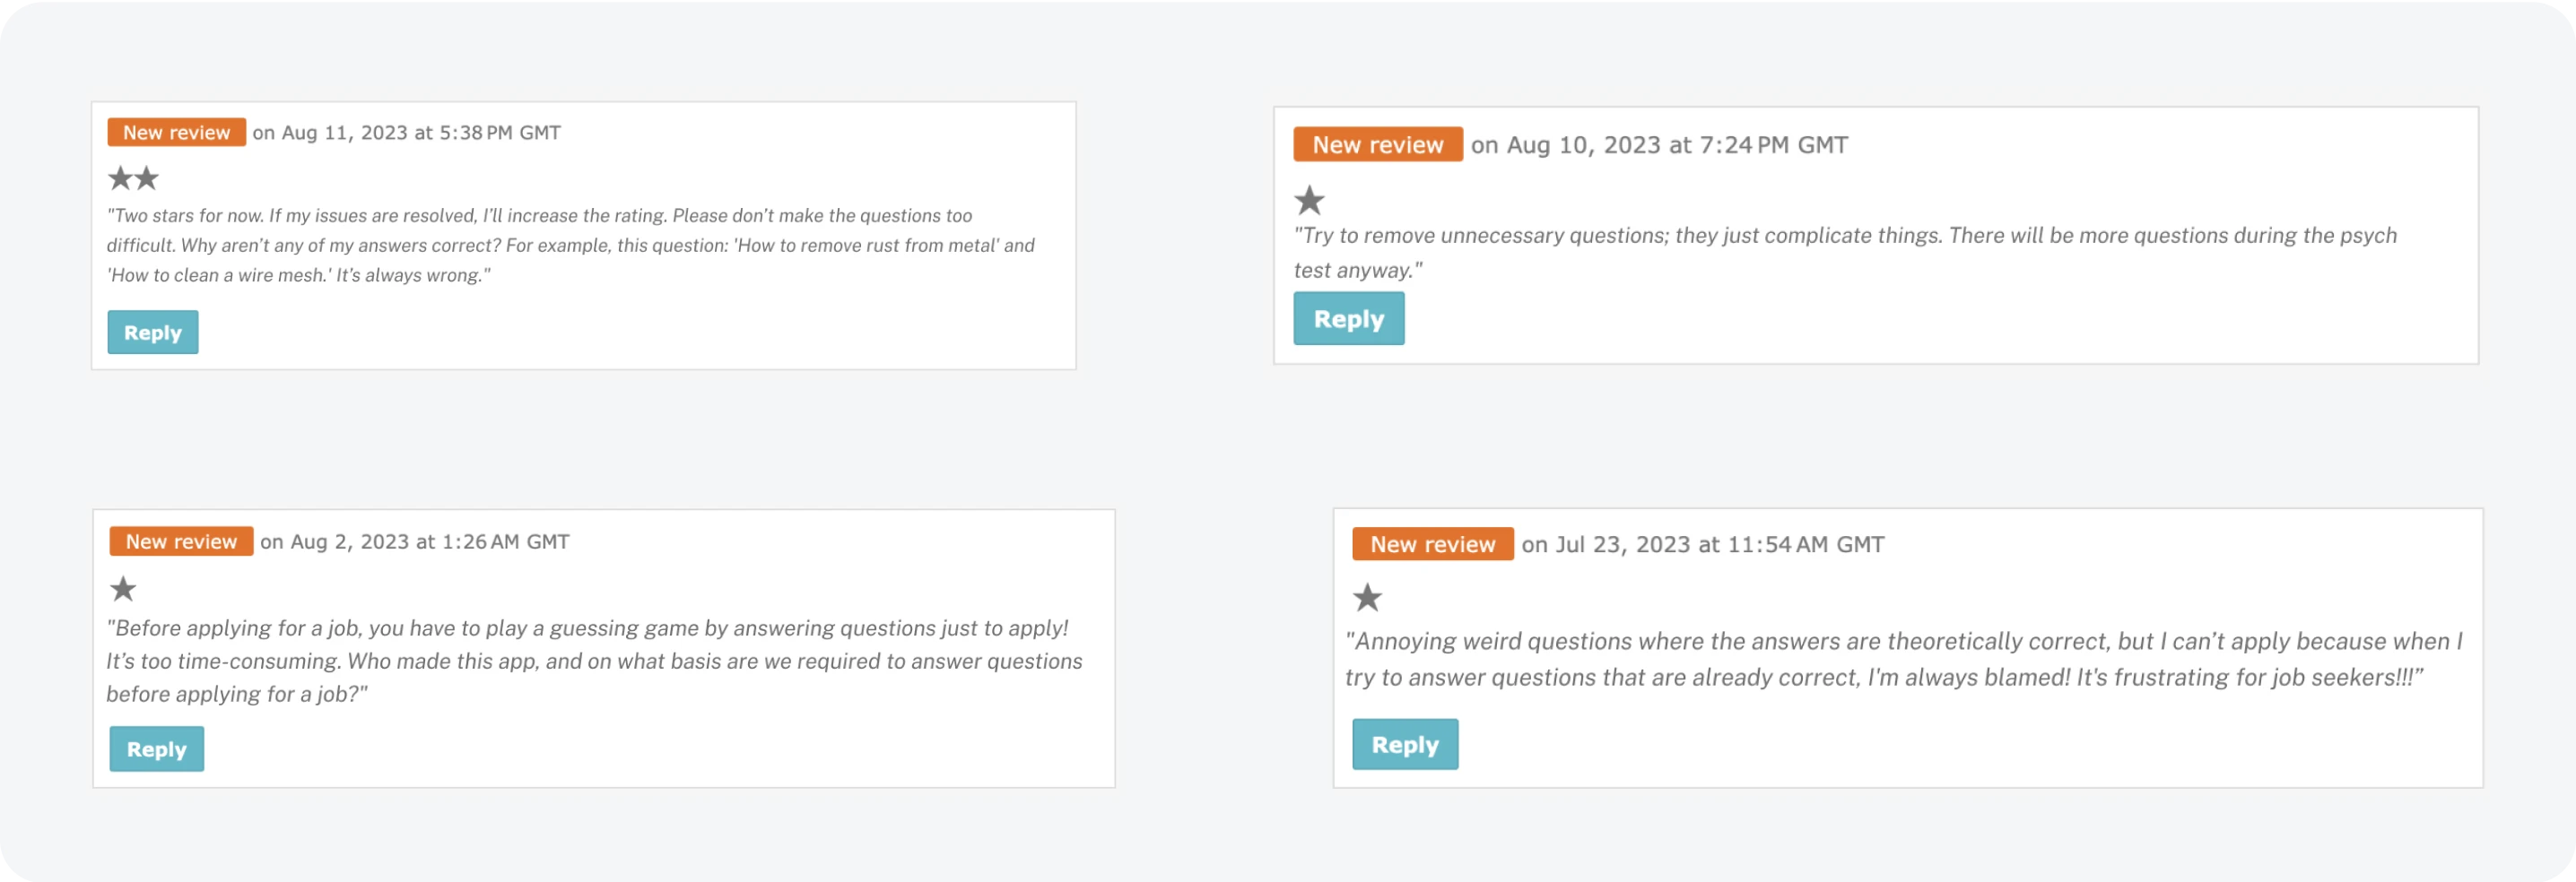Reply to the Jul 23 annoying questions review
The height and width of the screenshot is (882, 2576).
pyautogui.click(x=1404, y=744)
